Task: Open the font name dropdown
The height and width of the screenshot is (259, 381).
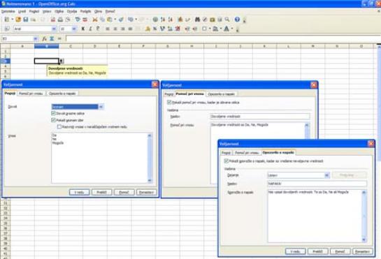Action: pyautogui.click(x=54, y=29)
